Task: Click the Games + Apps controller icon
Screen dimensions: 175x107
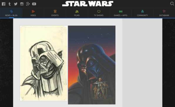Action: point(121,11)
